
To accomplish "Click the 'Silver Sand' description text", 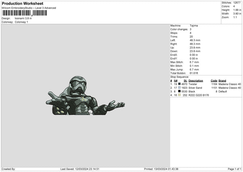I will click(x=195, y=88).
